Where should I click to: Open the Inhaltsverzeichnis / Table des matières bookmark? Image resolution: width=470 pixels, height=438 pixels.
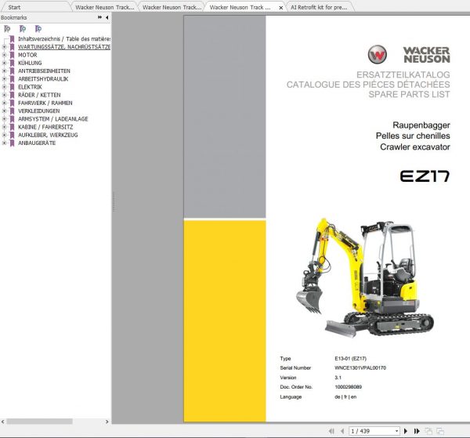pos(64,39)
